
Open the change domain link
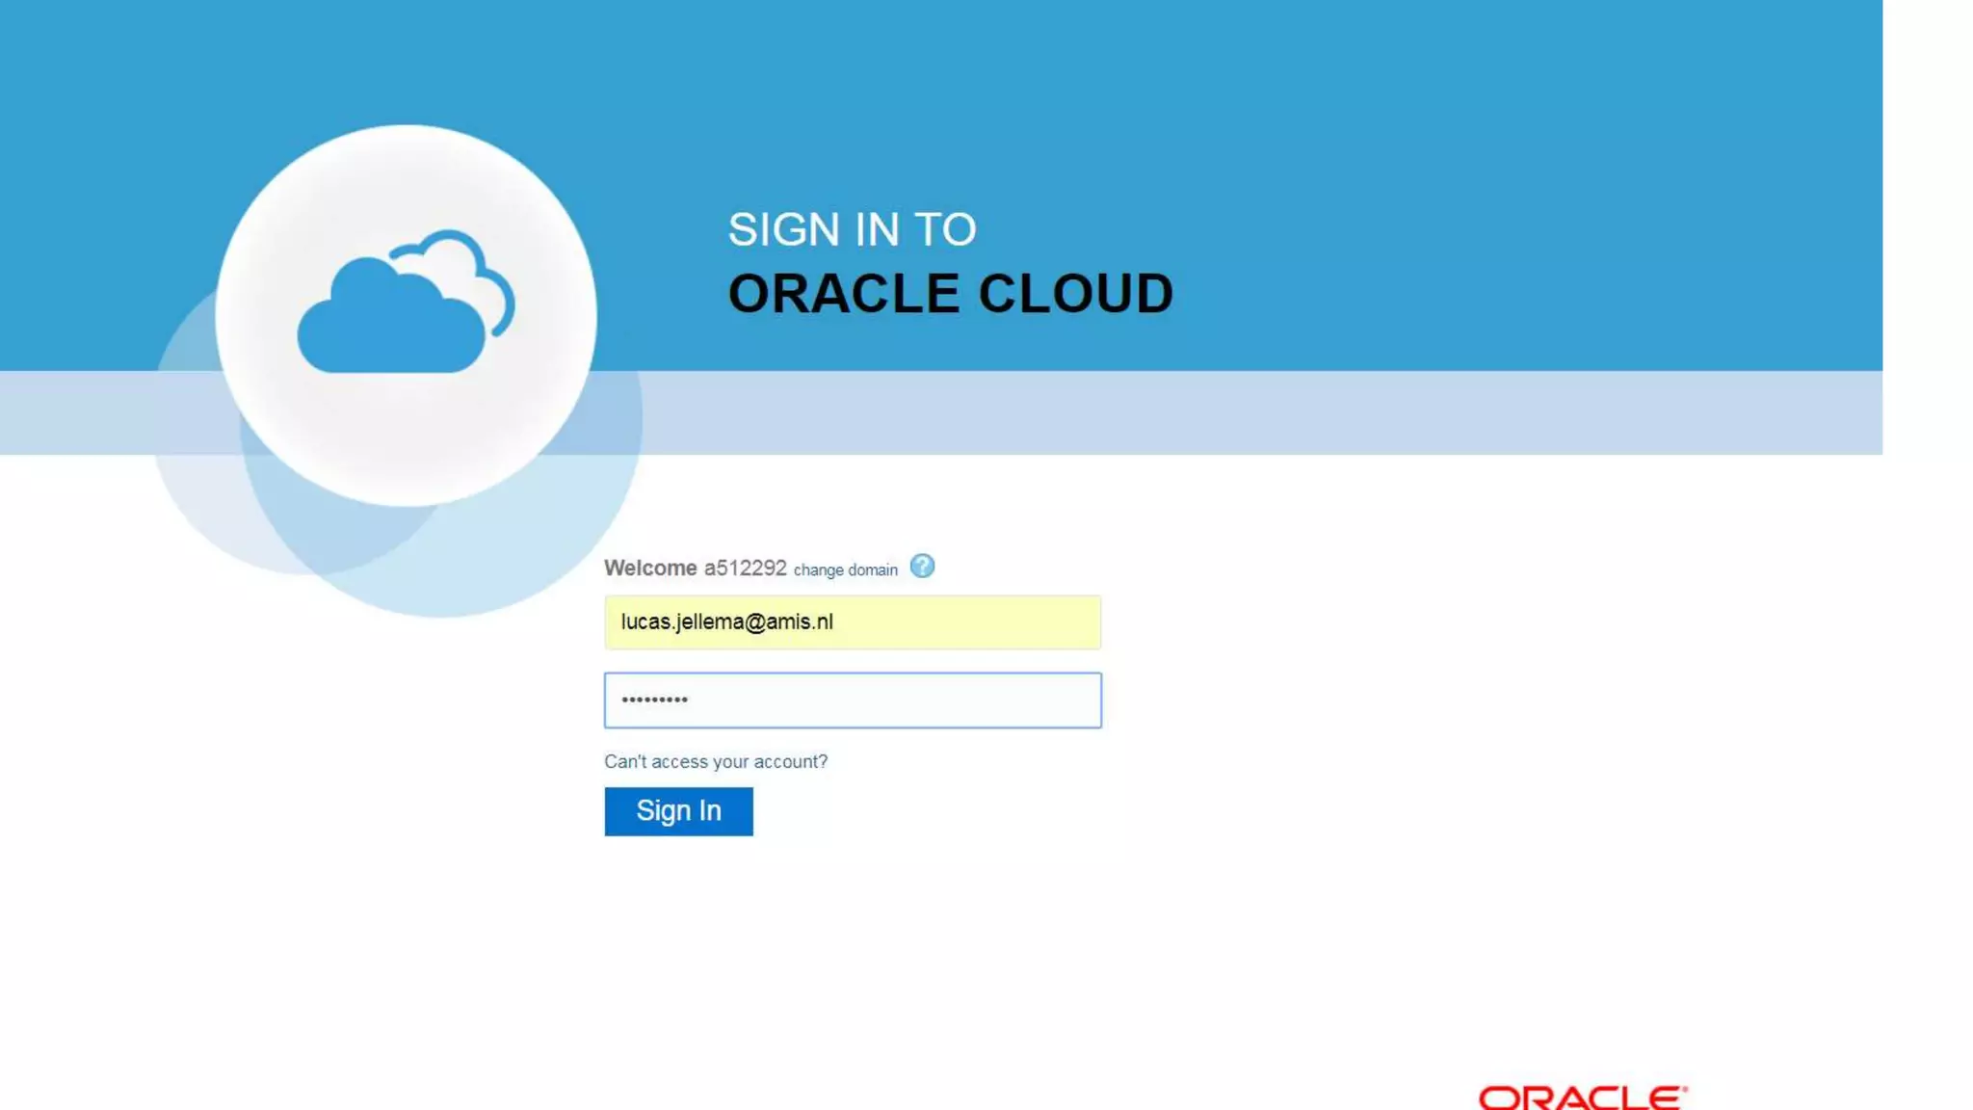pos(845,570)
